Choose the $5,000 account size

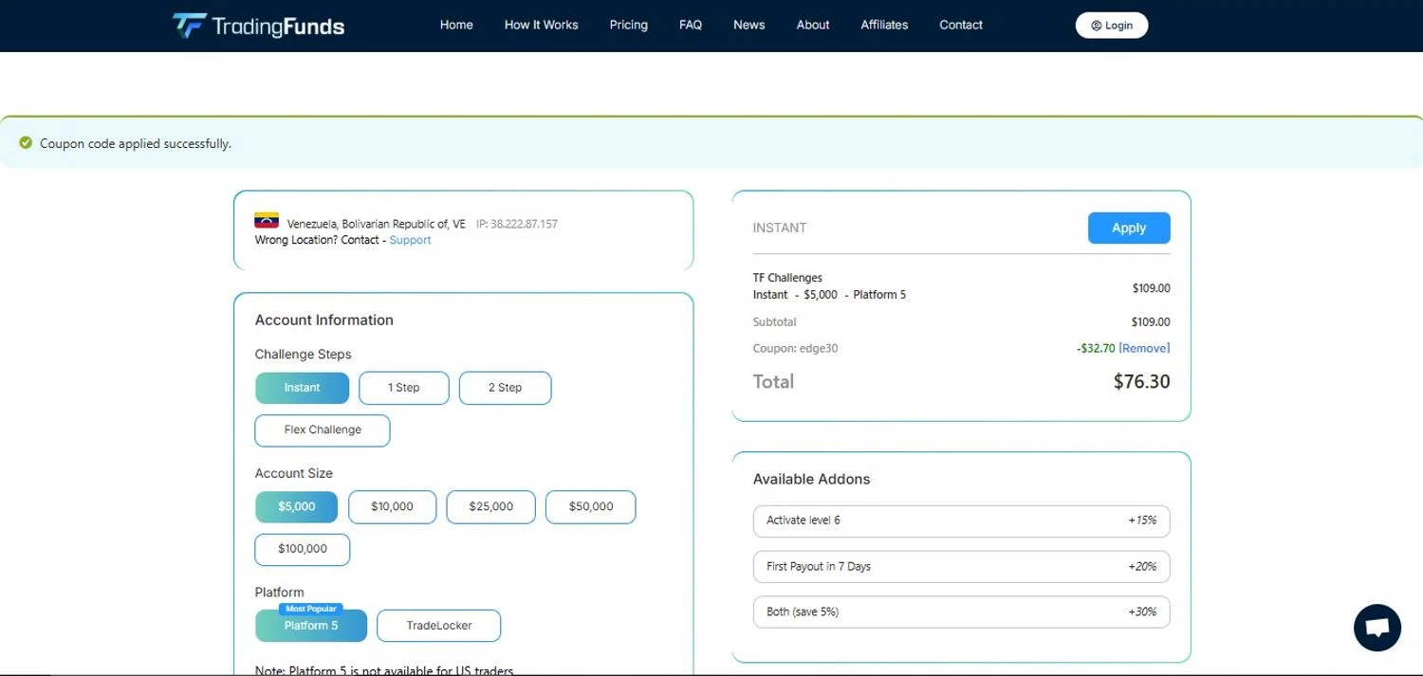(x=296, y=506)
